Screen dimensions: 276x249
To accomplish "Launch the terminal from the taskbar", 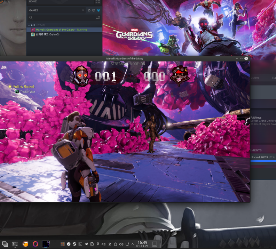I will coord(15,244).
